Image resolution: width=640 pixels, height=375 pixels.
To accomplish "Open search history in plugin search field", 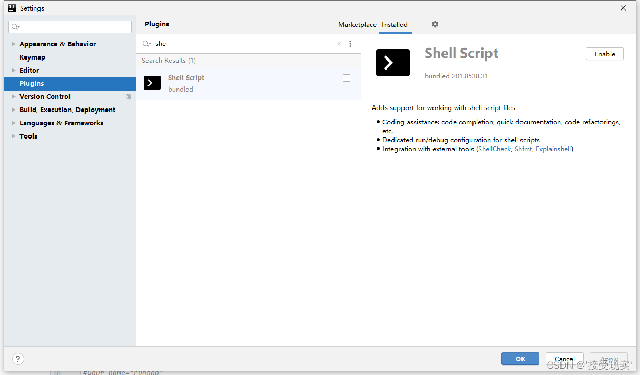I will coord(147,44).
